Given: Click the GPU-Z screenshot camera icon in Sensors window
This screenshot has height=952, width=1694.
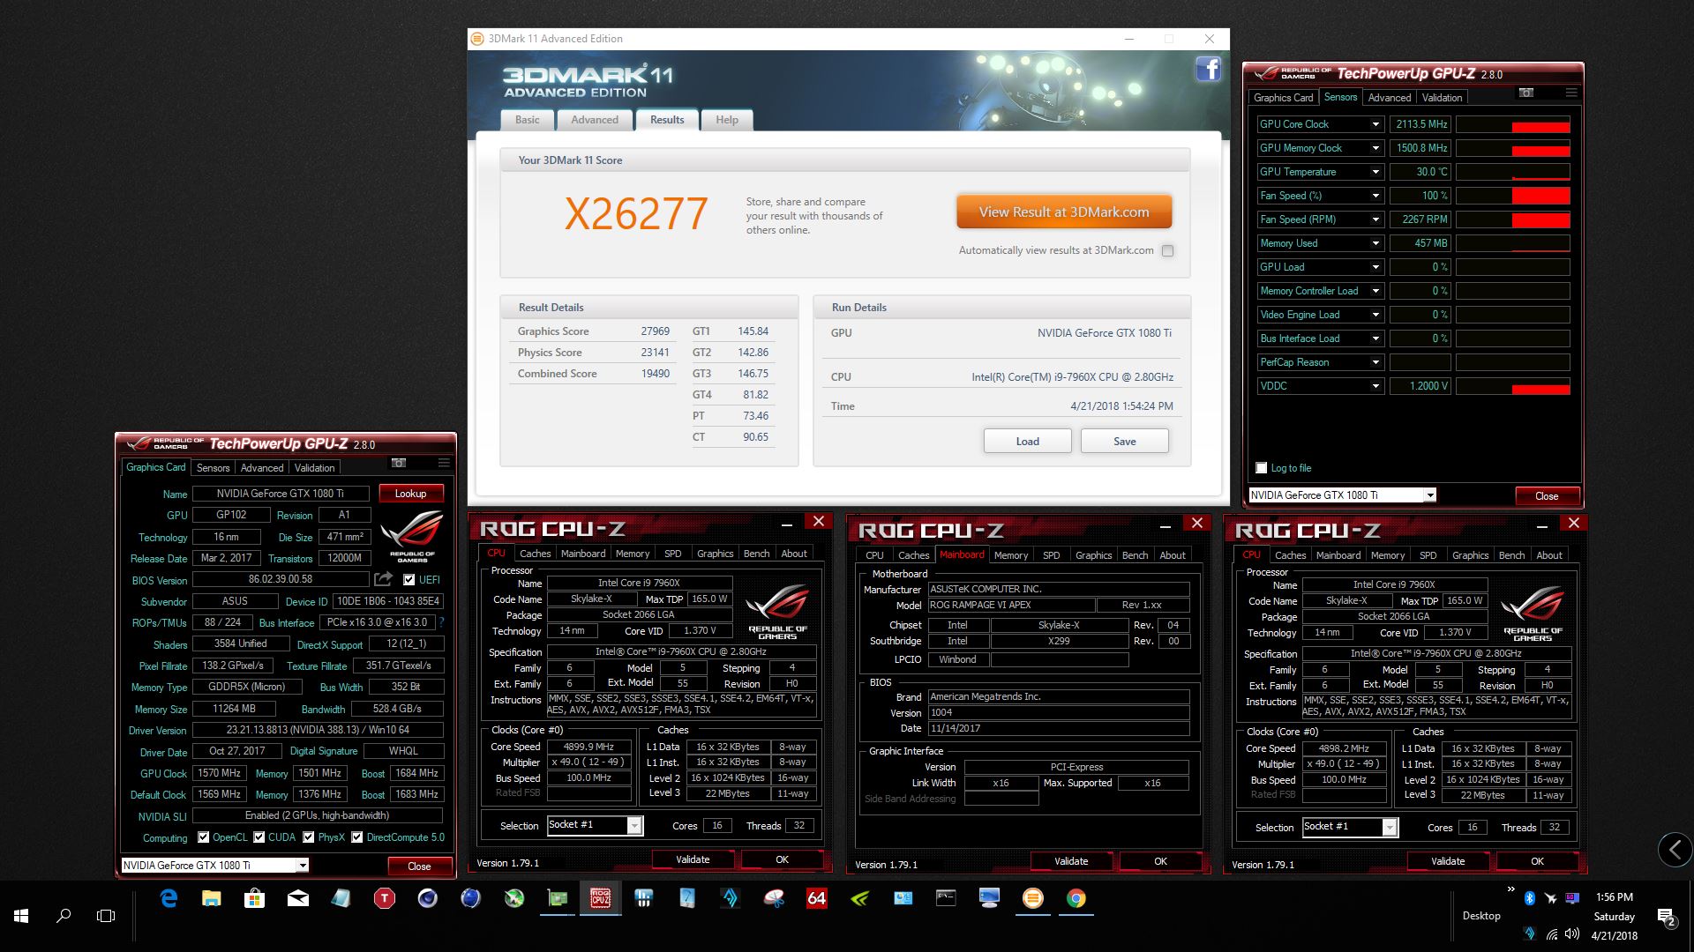Looking at the screenshot, I should (1526, 93).
